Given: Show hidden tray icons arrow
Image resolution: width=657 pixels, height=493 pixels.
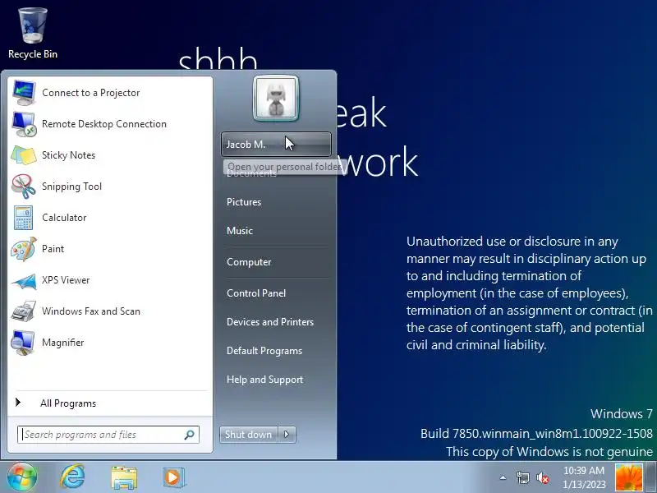Looking at the screenshot, I should point(503,477).
